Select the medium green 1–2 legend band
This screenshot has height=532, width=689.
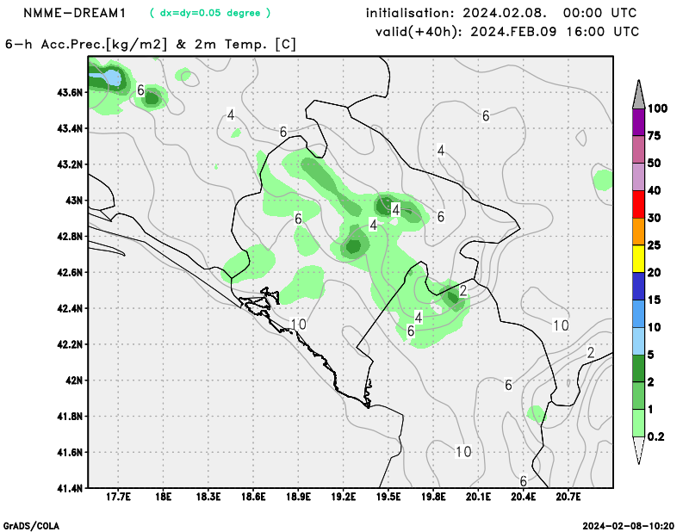(638, 396)
